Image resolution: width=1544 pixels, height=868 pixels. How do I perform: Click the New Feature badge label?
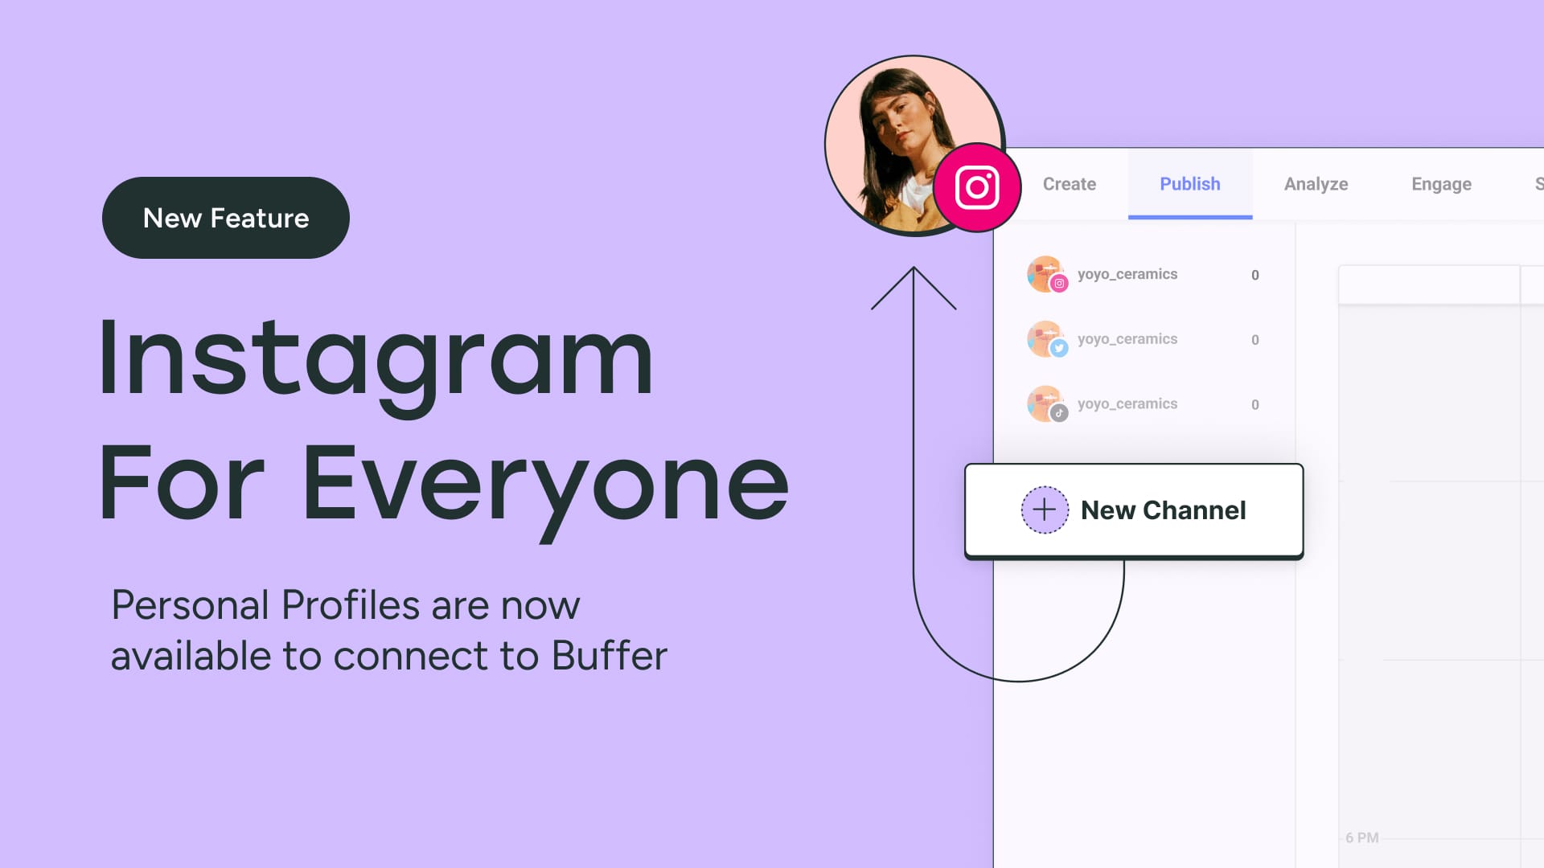226,217
